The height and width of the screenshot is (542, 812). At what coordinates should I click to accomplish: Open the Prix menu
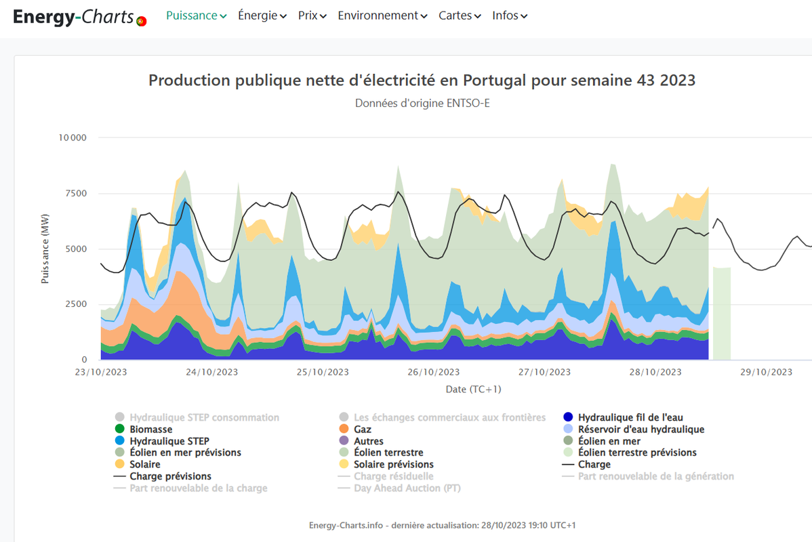pos(312,16)
